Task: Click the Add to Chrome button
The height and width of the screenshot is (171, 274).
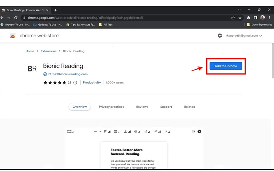Action: (x=226, y=66)
